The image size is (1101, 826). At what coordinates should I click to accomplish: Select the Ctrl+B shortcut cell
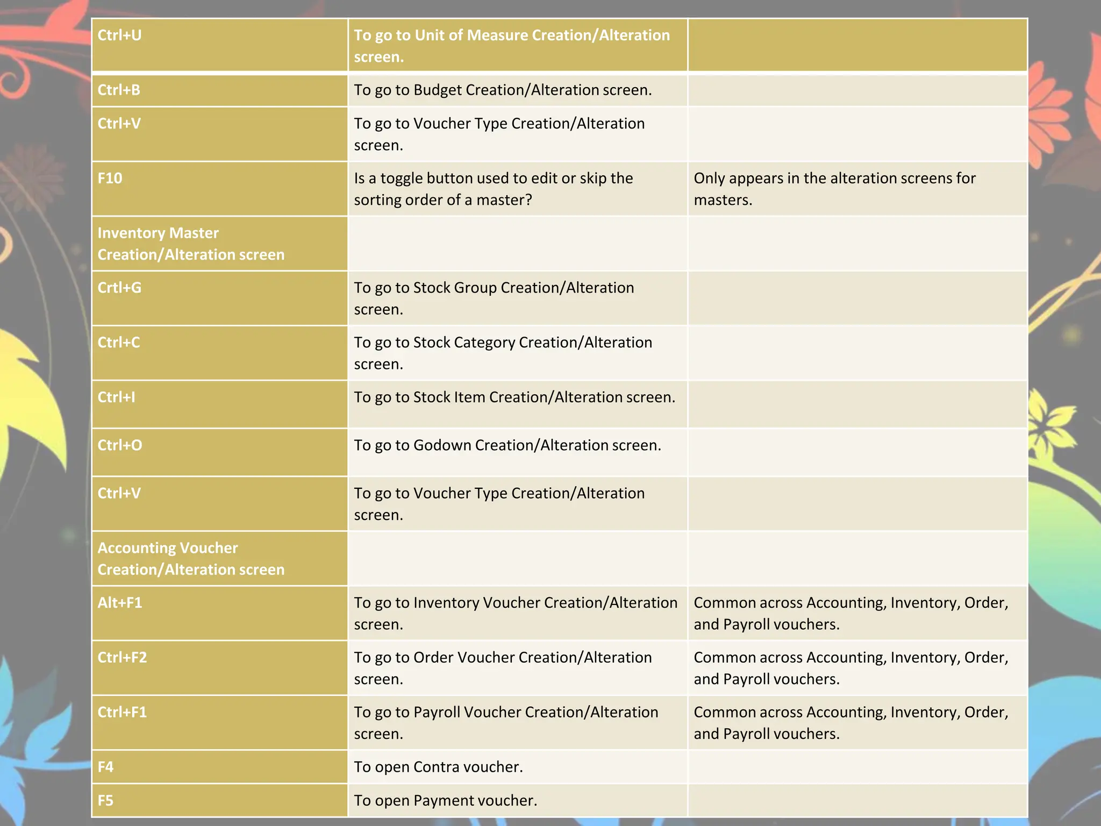[119, 90]
